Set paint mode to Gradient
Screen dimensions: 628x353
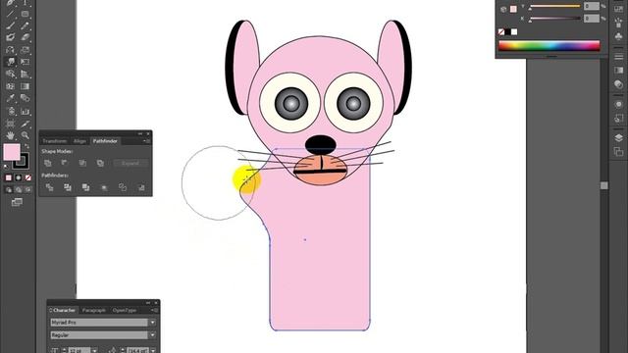(x=18, y=177)
